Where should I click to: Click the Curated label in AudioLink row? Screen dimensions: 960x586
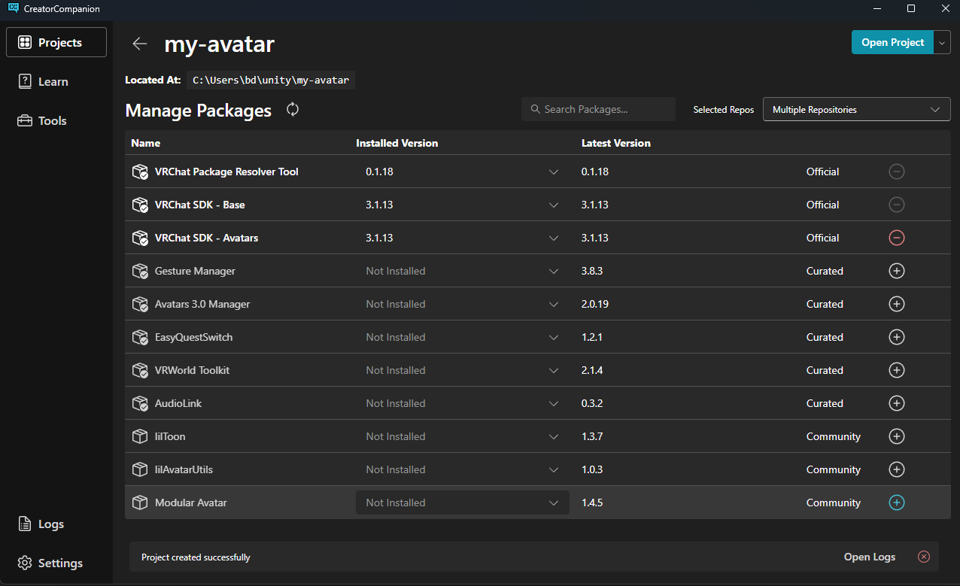825,403
